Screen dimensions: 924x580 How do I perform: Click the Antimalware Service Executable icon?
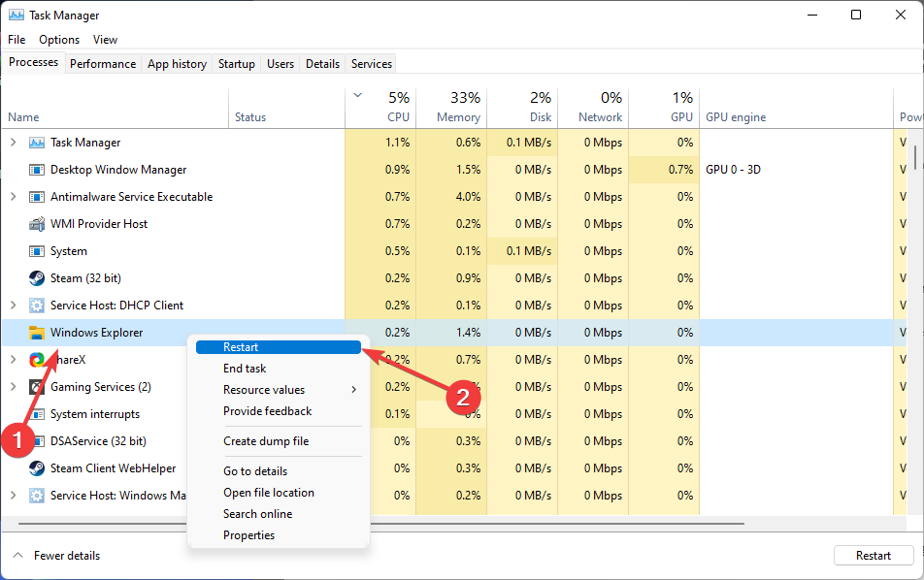click(37, 197)
